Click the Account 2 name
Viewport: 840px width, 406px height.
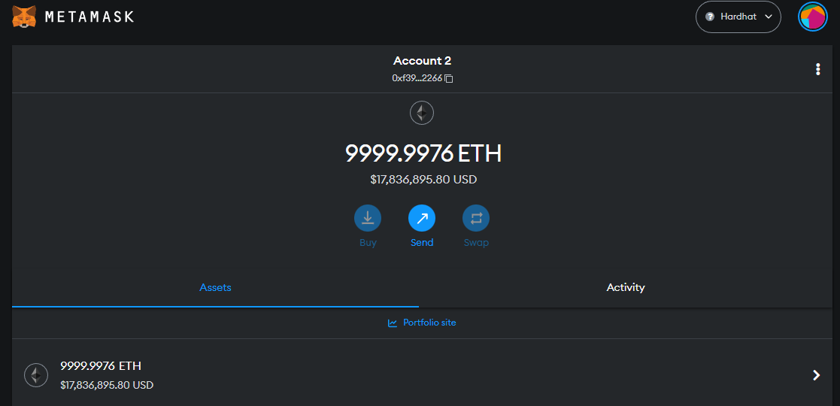coord(422,61)
